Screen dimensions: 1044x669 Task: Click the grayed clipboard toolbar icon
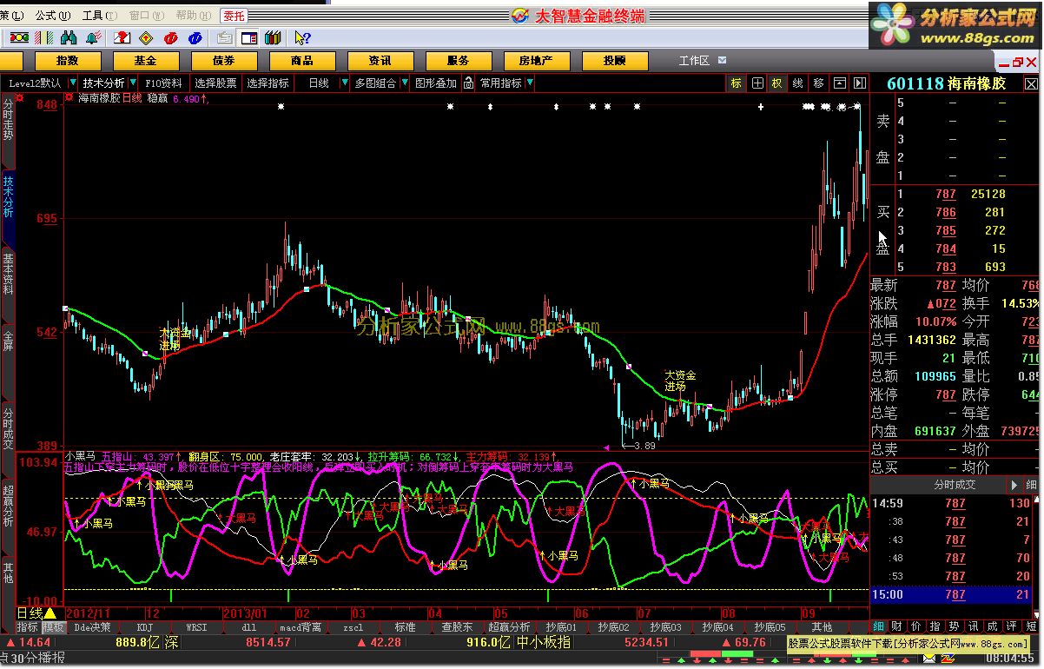click(225, 37)
